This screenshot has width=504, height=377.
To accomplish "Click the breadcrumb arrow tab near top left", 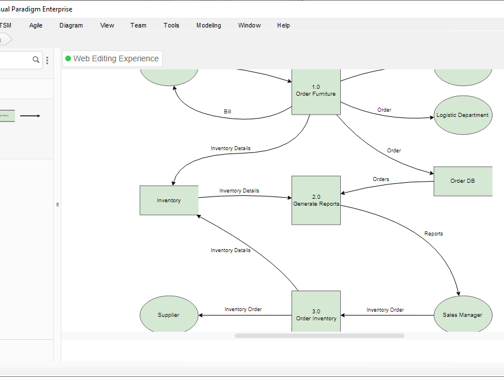I will point(5,39).
